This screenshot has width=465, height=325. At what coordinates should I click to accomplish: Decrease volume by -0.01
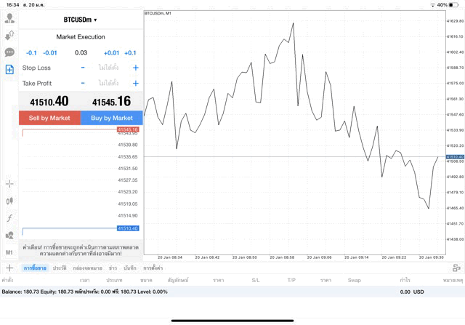tap(50, 53)
